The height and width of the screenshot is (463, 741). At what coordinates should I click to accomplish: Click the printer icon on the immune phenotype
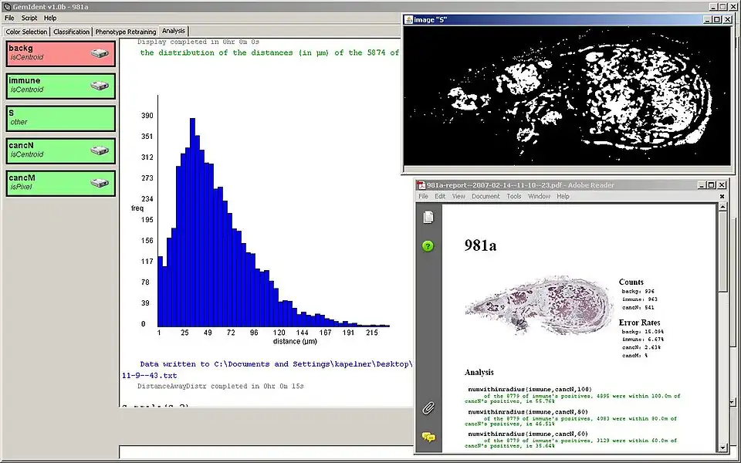pyautogui.click(x=99, y=85)
